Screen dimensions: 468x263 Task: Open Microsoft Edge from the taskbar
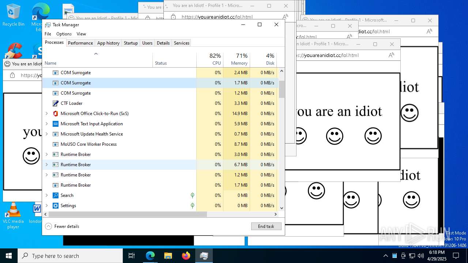coord(150,256)
